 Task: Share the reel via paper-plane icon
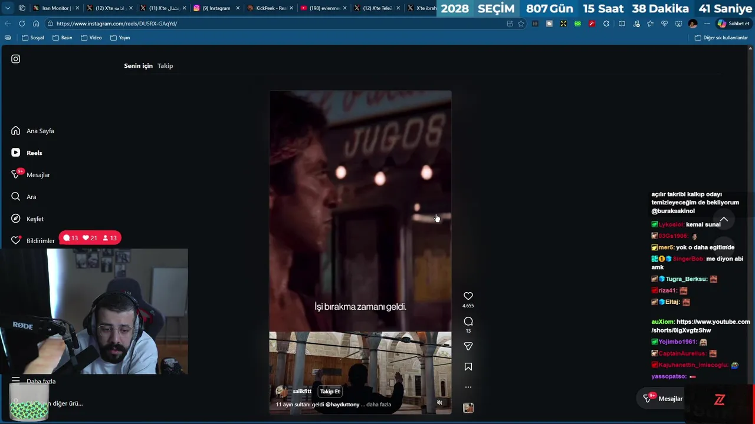coord(468,346)
